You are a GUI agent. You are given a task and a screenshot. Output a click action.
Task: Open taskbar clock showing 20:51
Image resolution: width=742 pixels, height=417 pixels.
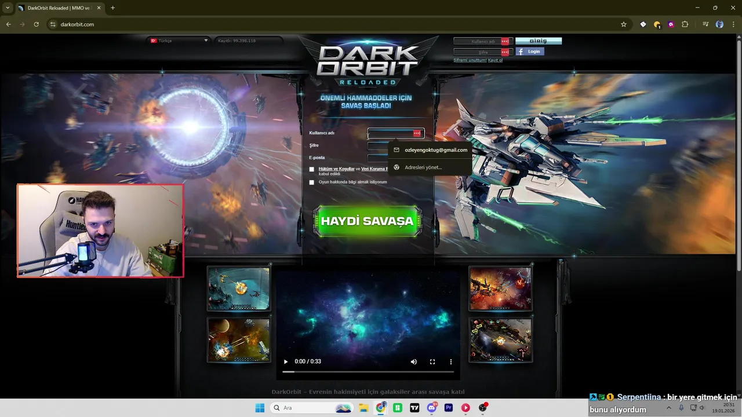(x=725, y=408)
